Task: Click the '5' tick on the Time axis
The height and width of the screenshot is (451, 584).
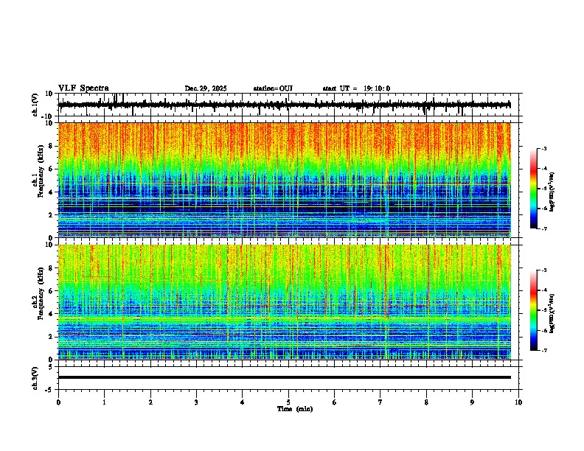Action: 288,402
